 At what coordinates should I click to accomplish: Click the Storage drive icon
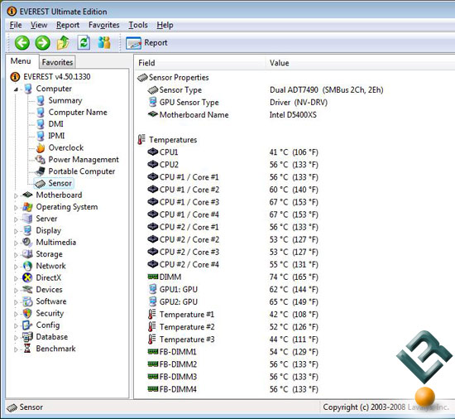(x=27, y=254)
